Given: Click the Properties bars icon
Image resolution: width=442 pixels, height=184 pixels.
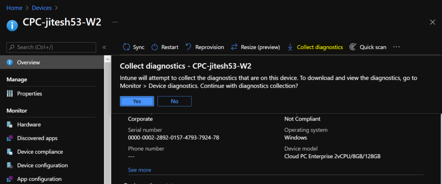Looking at the screenshot, I should 10,94.
